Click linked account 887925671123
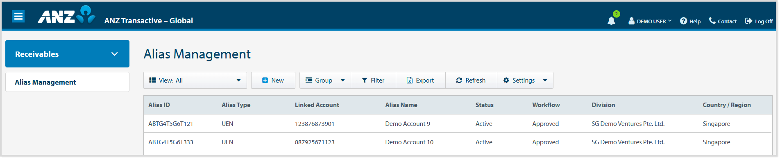The height and width of the screenshot is (159, 780). click(x=315, y=142)
